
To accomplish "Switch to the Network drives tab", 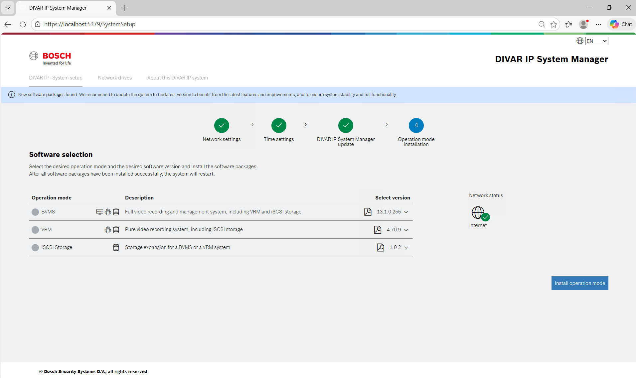I will [115, 78].
